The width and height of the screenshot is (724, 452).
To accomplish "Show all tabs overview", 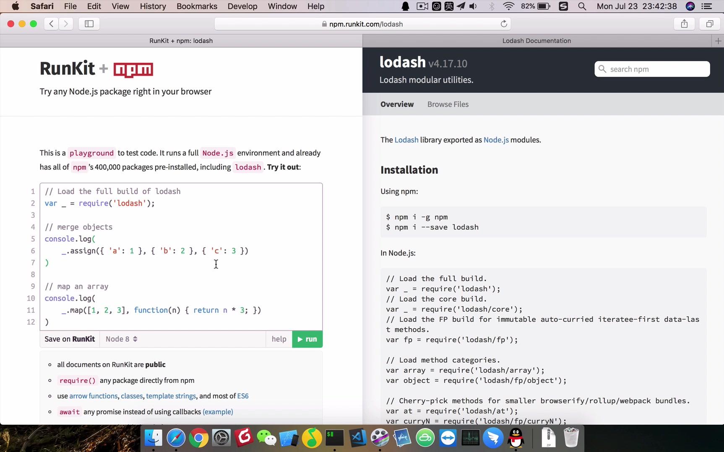I will [x=710, y=24].
